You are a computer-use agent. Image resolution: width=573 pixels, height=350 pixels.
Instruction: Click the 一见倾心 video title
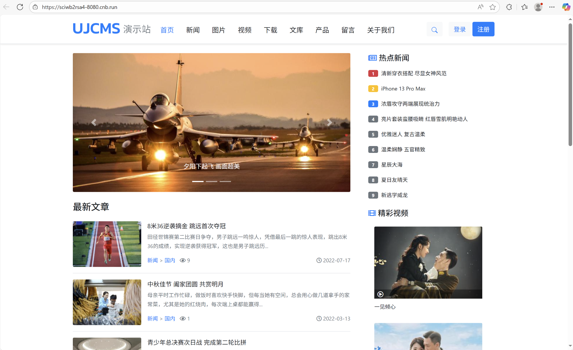click(x=385, y=307)
